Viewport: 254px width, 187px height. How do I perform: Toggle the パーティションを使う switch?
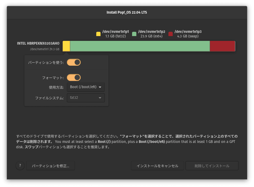pos(74,62)
